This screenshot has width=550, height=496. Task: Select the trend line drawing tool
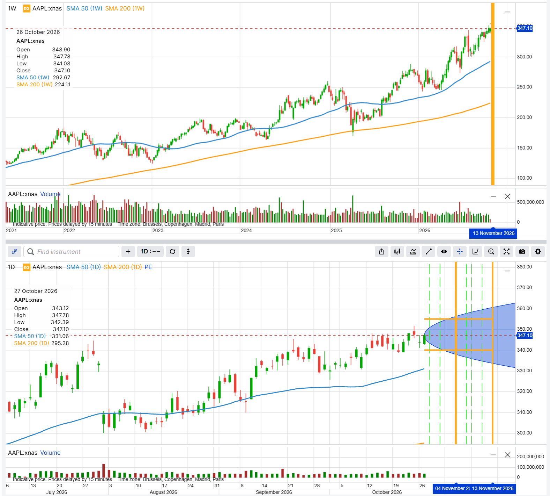429,251
